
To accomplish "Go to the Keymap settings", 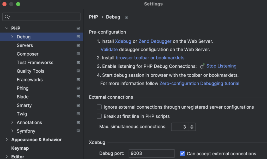I will pyautogui.click(x=20, y=148).
